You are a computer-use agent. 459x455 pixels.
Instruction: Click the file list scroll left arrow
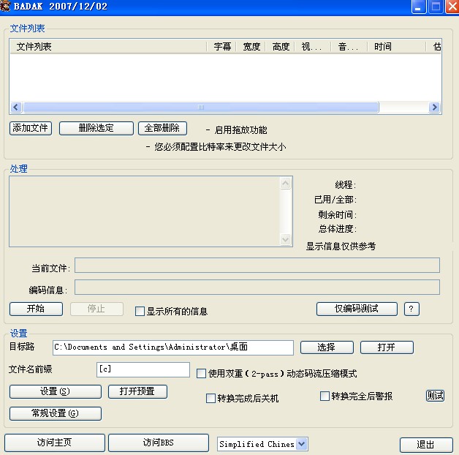tap(16, 107)
